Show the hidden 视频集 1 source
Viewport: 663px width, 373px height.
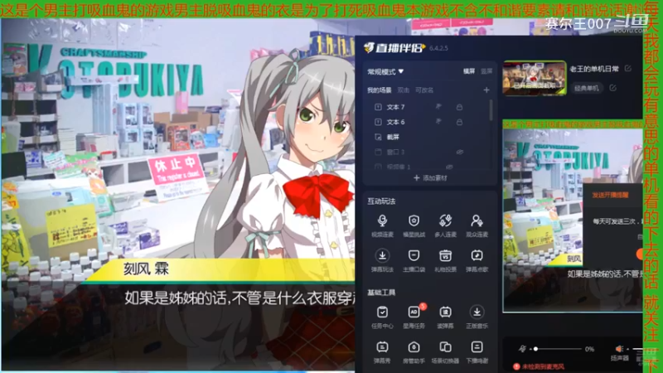click(449, 167)
